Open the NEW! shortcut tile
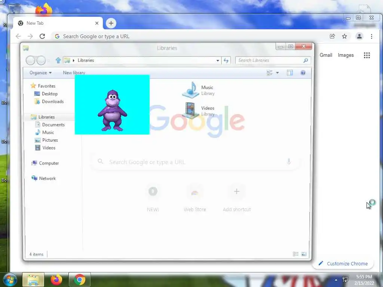Image resolution: width=383 pixels, height=287 pixels. [153, 198]
